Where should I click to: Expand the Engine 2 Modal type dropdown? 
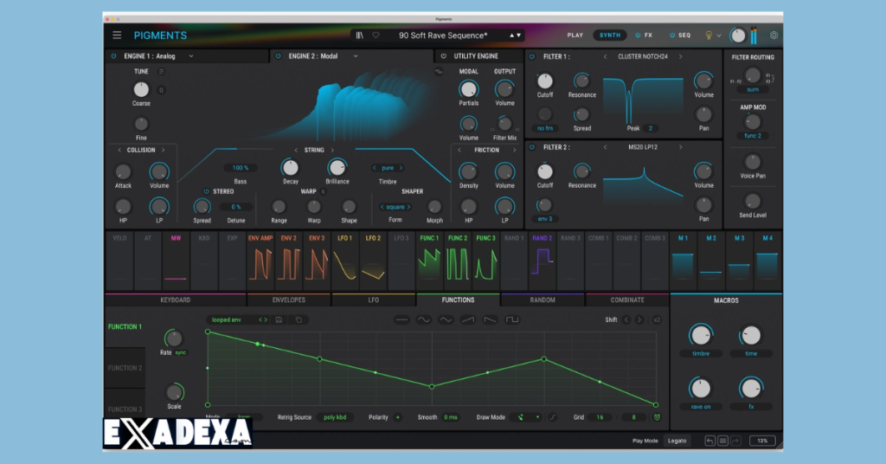(356, 56)
